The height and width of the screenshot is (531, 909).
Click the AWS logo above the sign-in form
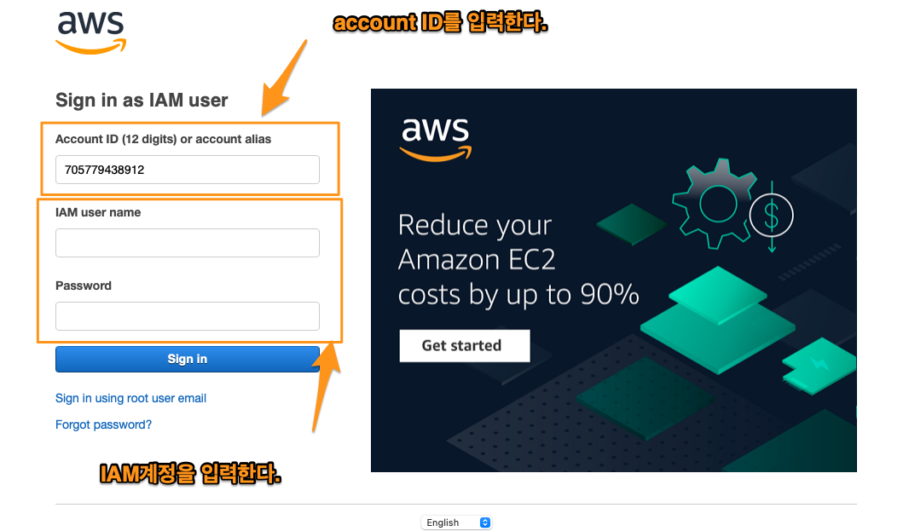tap(90, 33)
